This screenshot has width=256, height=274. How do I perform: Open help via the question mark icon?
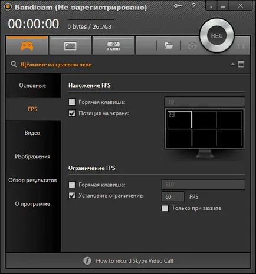(193, 6)
